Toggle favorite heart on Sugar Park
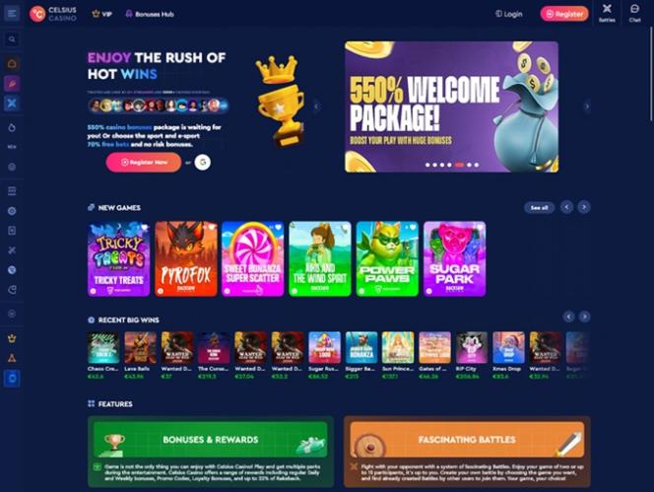 [480, 227]
